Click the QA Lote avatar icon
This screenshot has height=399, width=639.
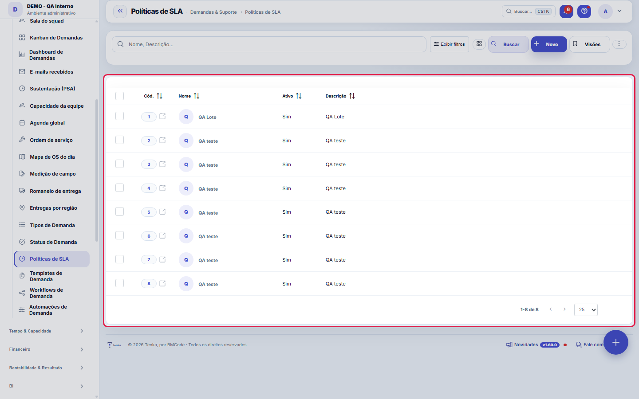tap(186, 117)
